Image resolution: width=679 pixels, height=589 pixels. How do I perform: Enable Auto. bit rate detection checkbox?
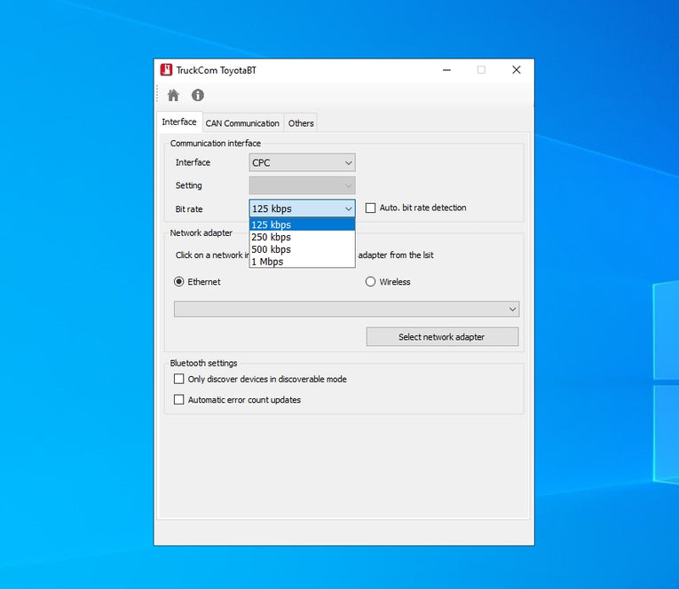click(371, 208)
